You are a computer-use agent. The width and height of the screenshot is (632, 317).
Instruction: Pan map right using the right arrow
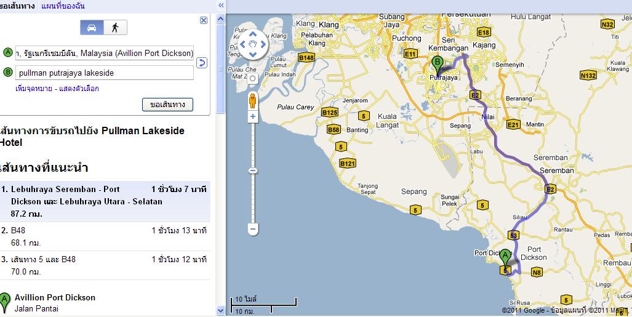pyautogui.click(x=263, y=44)
